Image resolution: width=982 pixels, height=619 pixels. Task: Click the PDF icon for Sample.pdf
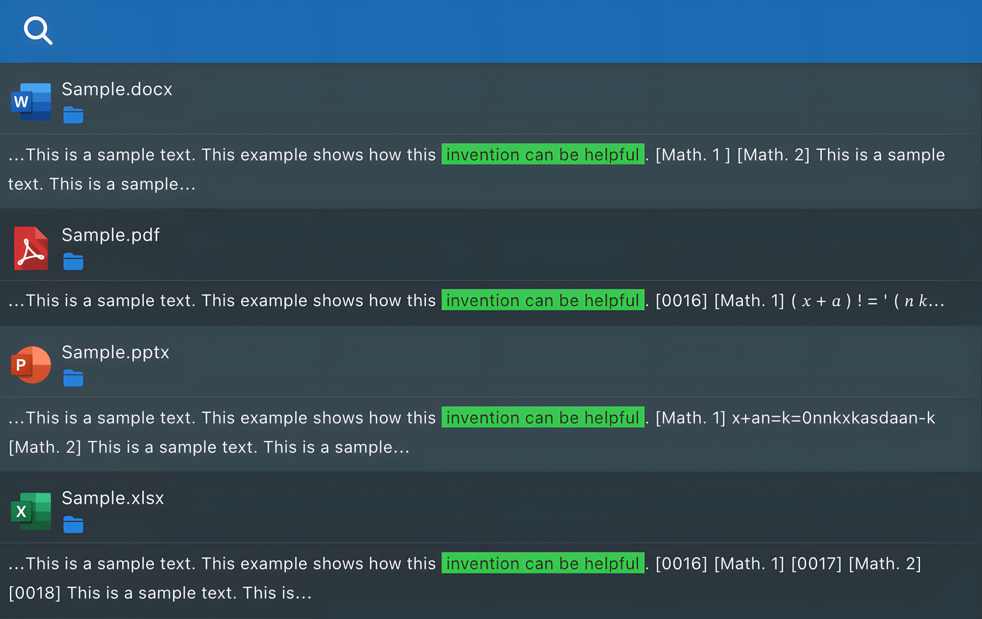click(x=31, y=248)
